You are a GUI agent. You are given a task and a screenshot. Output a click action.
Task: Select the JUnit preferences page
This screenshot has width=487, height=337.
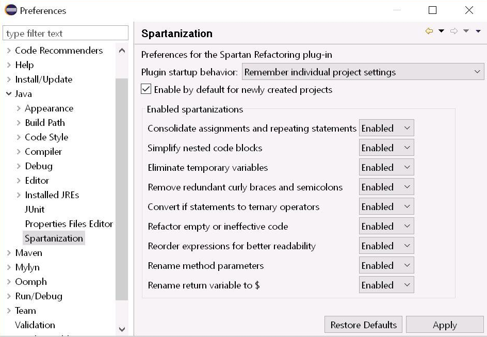coord(35,210)
